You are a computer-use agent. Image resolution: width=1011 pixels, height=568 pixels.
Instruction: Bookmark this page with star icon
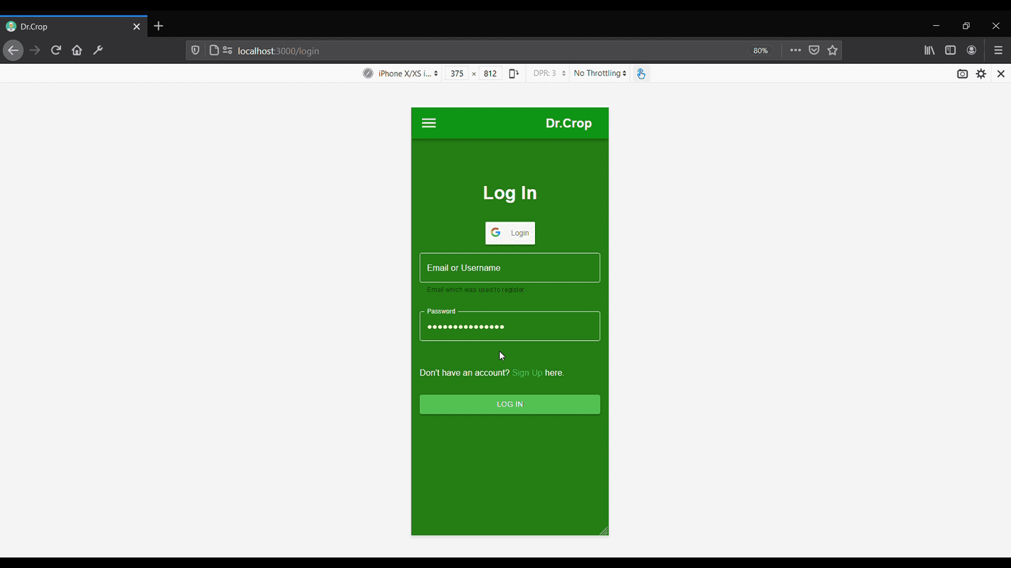(x=833, y=50)
